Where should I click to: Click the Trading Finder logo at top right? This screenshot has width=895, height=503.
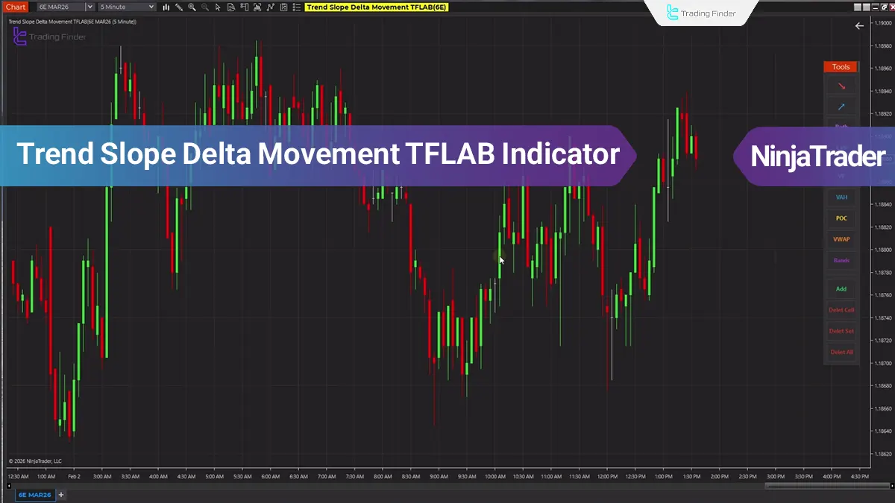pyautogui.click(x=700, y=13)
